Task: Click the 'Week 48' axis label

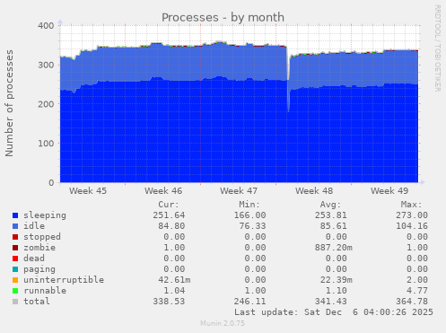Action: click(x=314, y=191)
